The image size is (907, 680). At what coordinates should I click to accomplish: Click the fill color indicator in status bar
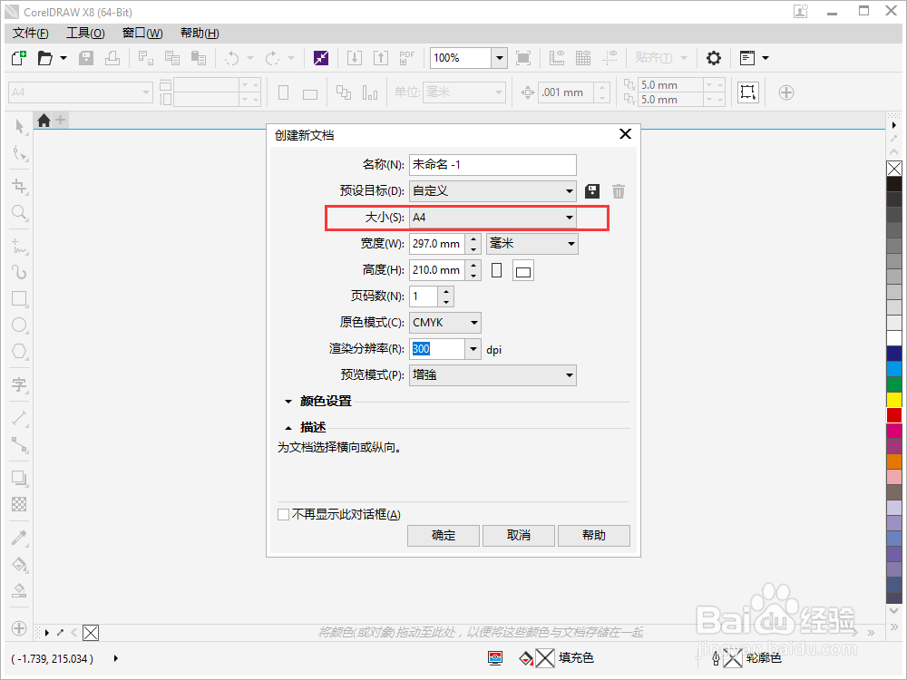(545, 658)
